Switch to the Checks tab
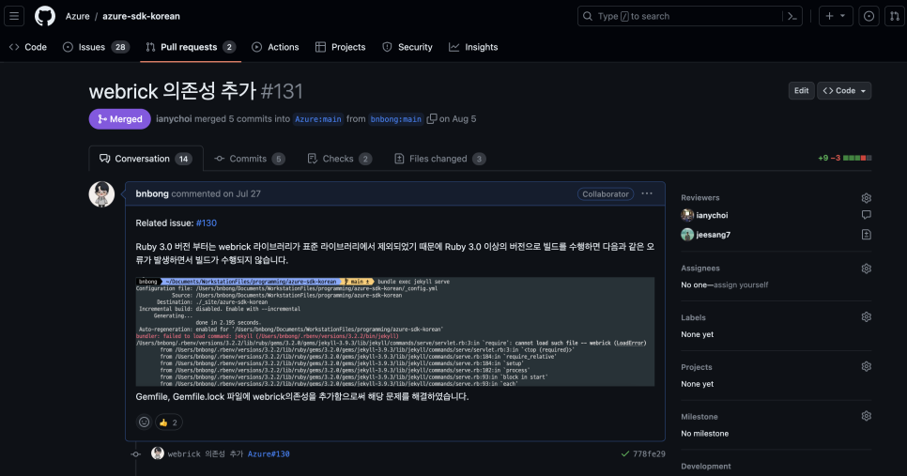Image resolution: width=907 pixels, height=476 pixels. (340, 159)
